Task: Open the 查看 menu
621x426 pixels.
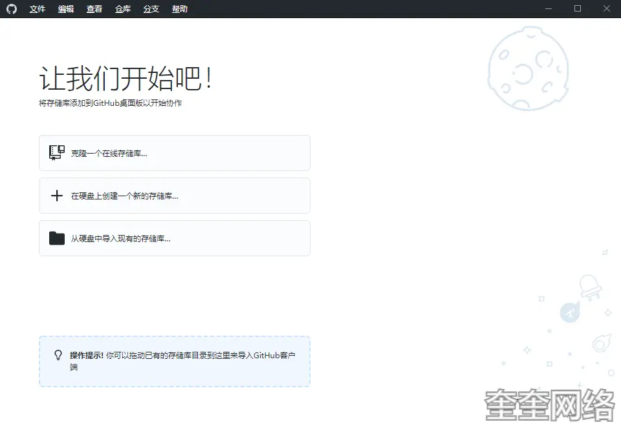Action: (x=94, y=8)
